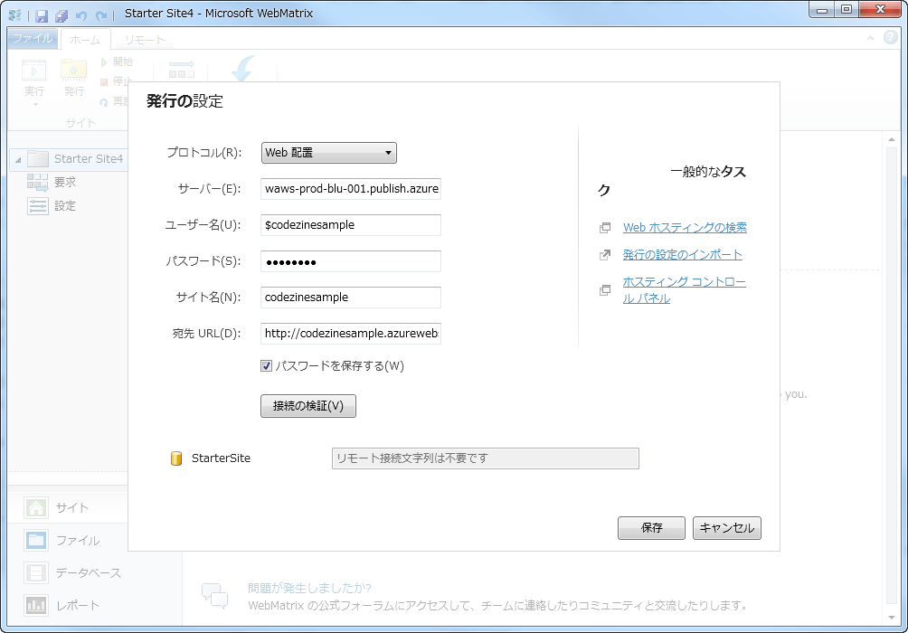Click the Save icon in quick access toolbar
This screenshot has width=908, height=633.
pos(42,15)
